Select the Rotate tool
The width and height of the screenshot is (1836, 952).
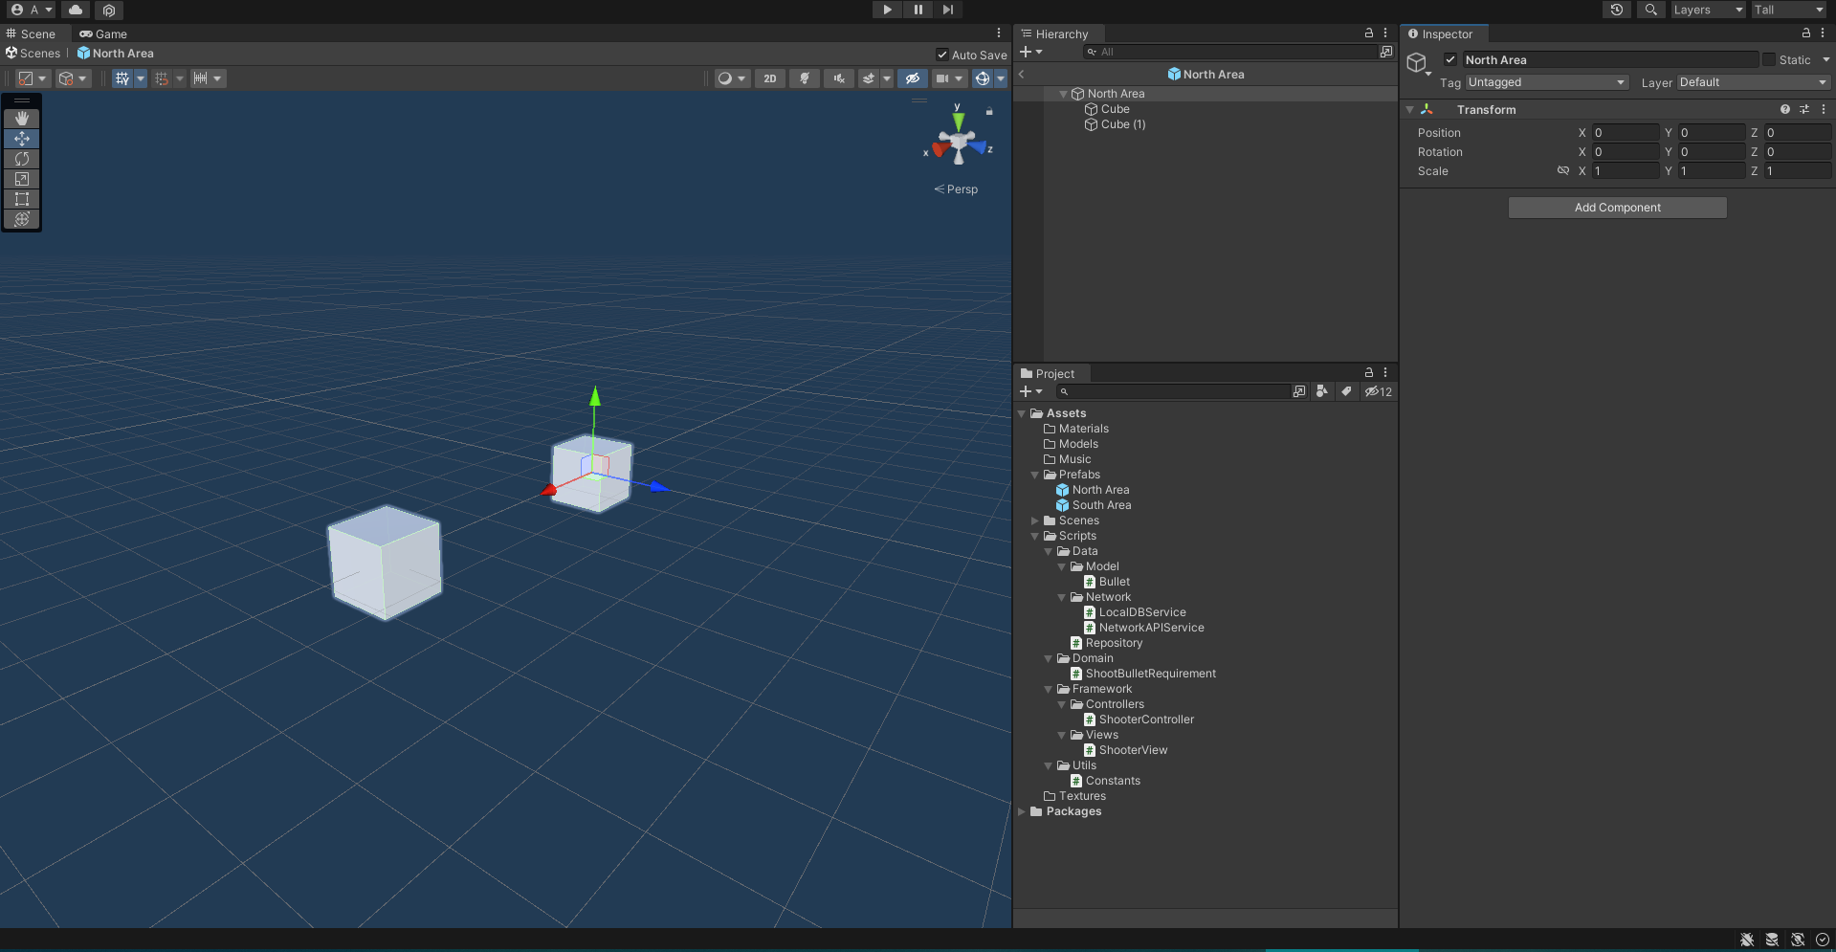pyautogui.click(x=22, y=159)
